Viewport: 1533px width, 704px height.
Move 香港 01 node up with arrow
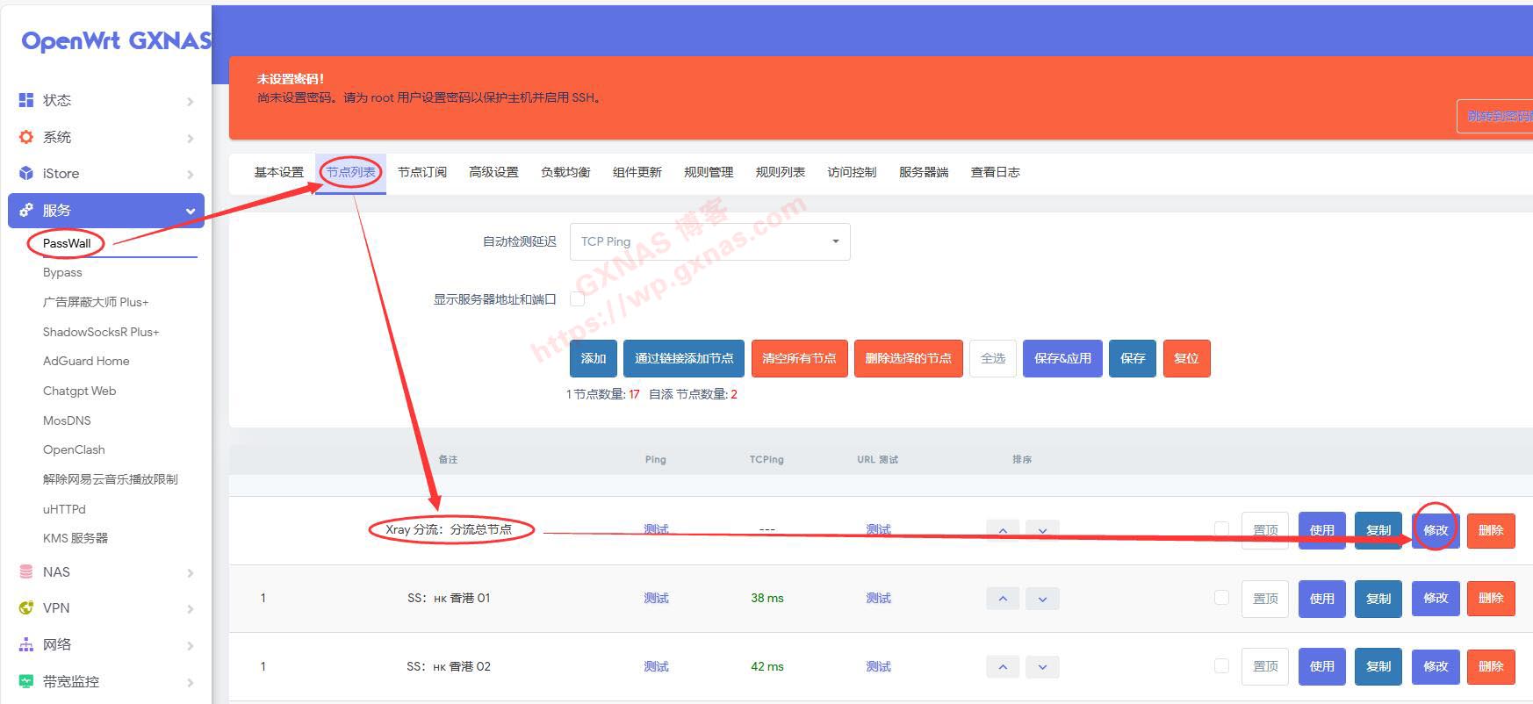1003,599
